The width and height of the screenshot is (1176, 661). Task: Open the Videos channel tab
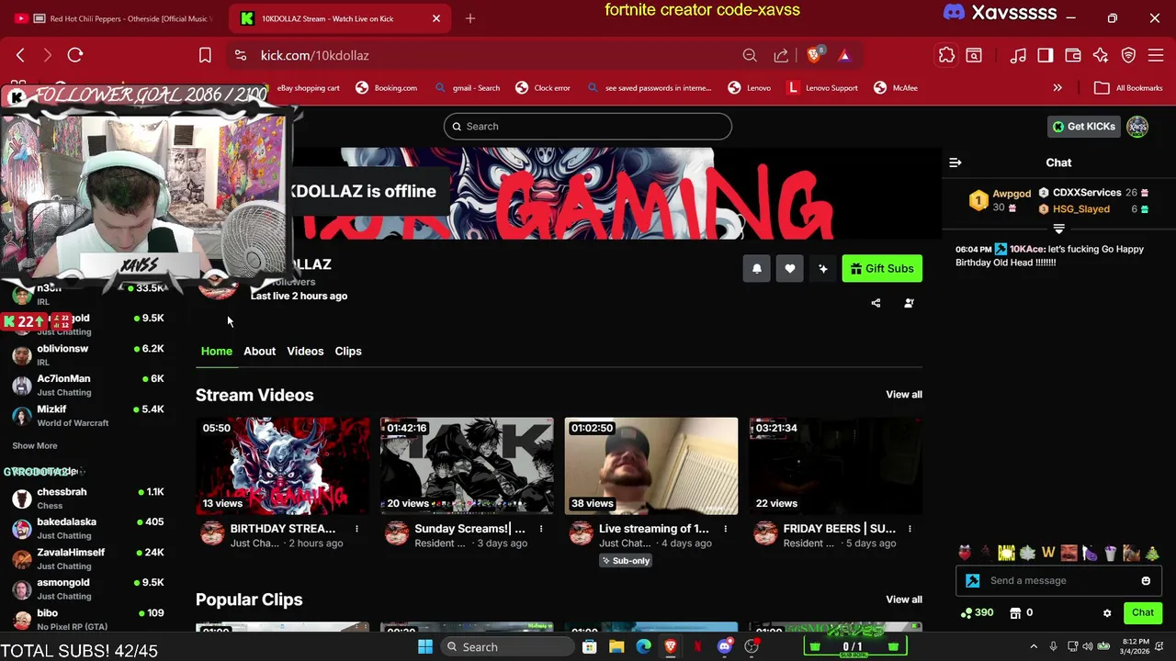[305, 351]
